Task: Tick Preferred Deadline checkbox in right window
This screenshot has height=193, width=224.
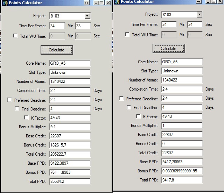Action: click(x=121, y=98)
